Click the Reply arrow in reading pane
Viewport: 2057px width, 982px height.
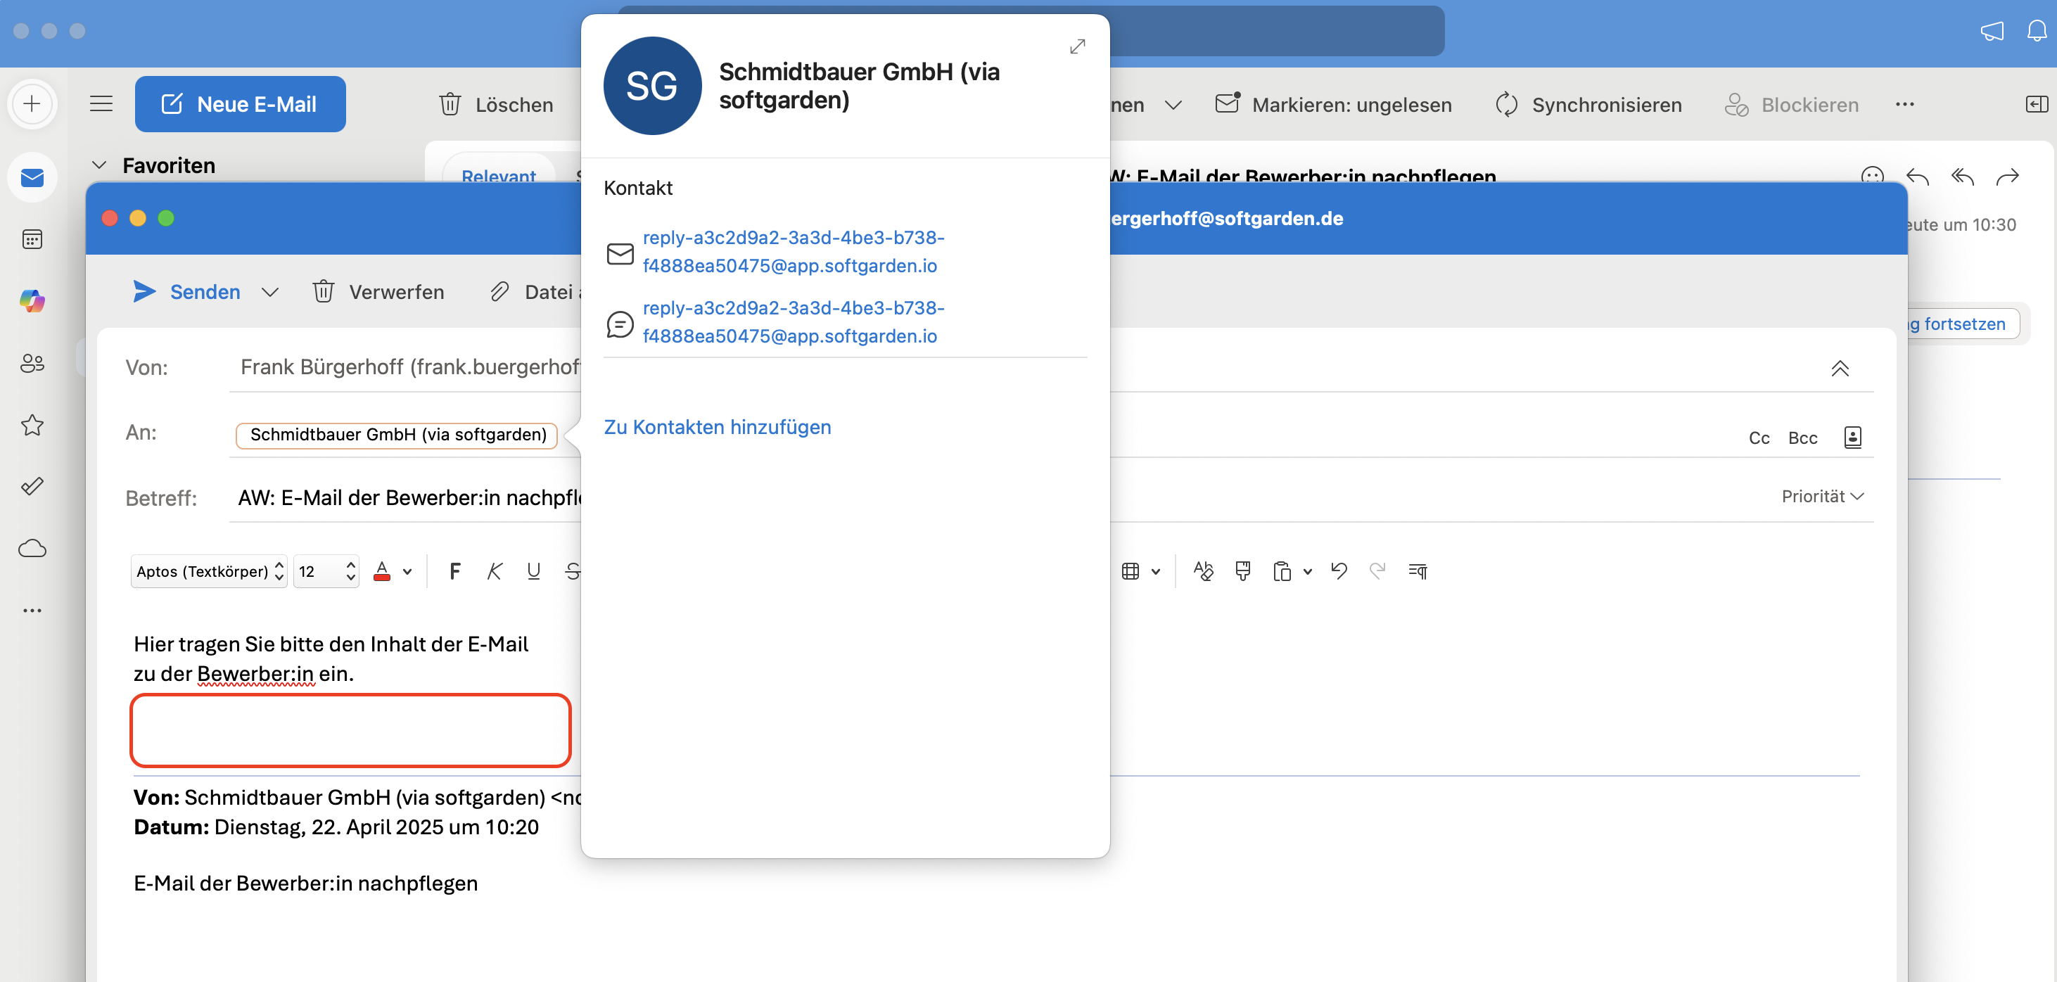pyautogui.click(x=1917, y=177)
